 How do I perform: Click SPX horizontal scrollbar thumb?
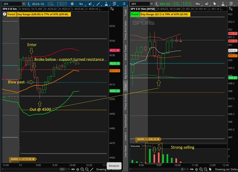pyautogui.click(x=62, y=169)
